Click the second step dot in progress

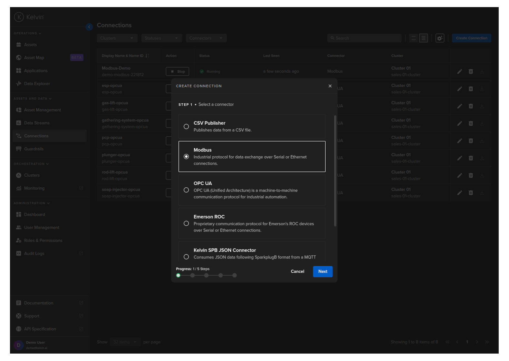point(192,275)
